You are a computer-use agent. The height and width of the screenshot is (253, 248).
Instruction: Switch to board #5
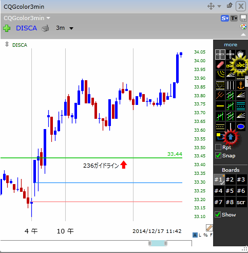click(x=230, y=191)
